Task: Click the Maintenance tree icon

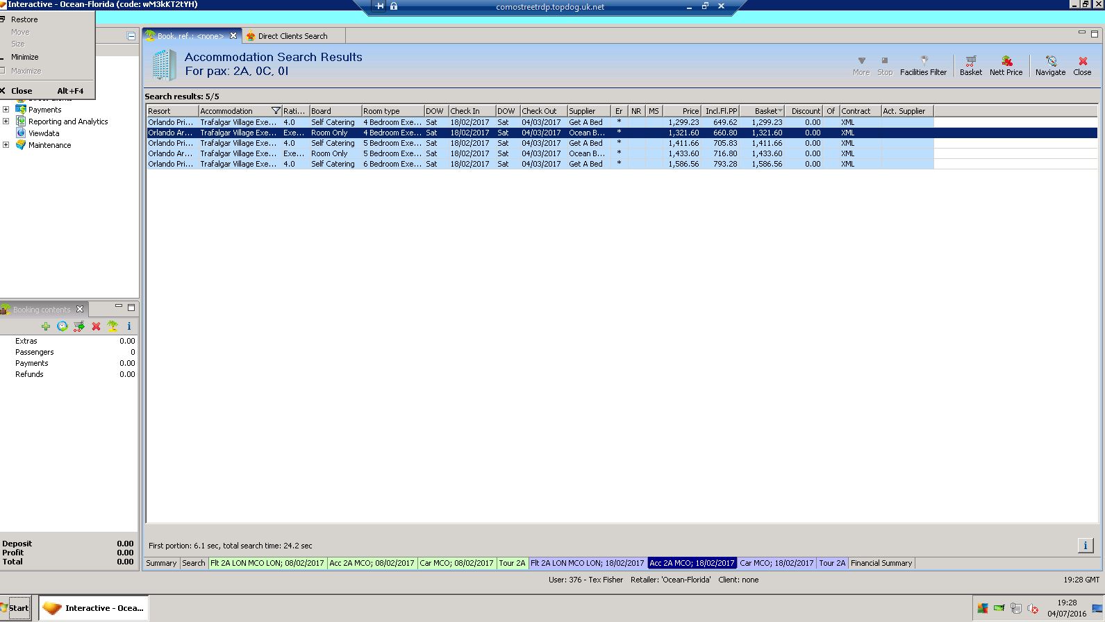Action: coord(21,145)
